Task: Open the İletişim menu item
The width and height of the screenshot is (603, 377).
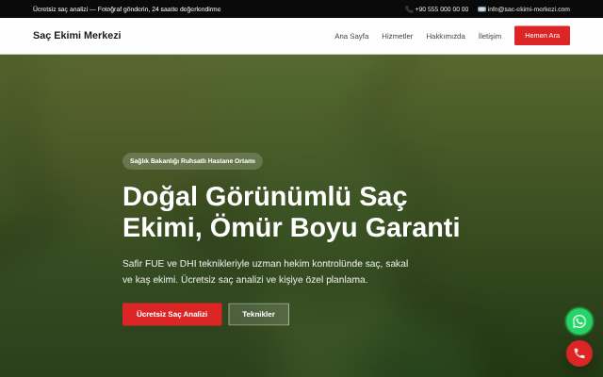Action: coord(490,36)
